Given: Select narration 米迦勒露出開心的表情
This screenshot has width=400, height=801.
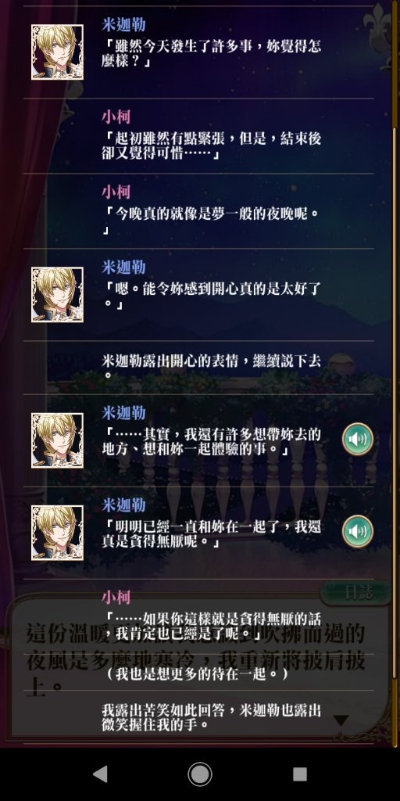Looking at the screenshot, I should pos(212,368).
